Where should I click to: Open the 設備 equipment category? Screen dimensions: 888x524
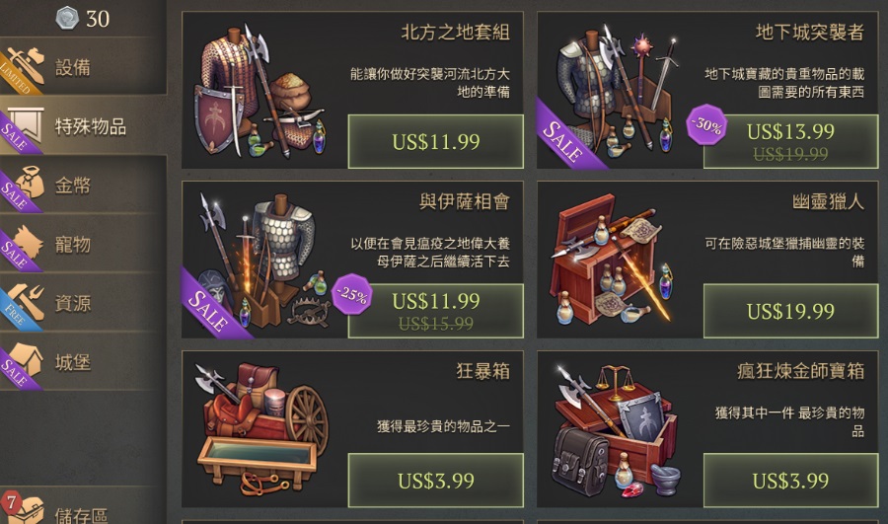(x=83, y=66)
